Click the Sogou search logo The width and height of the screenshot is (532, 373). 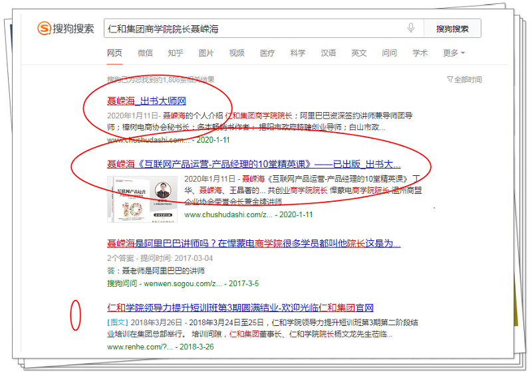click(x=66, y=29)
